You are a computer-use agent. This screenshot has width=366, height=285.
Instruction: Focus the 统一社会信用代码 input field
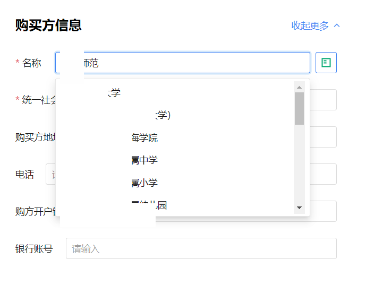(322, 100)
